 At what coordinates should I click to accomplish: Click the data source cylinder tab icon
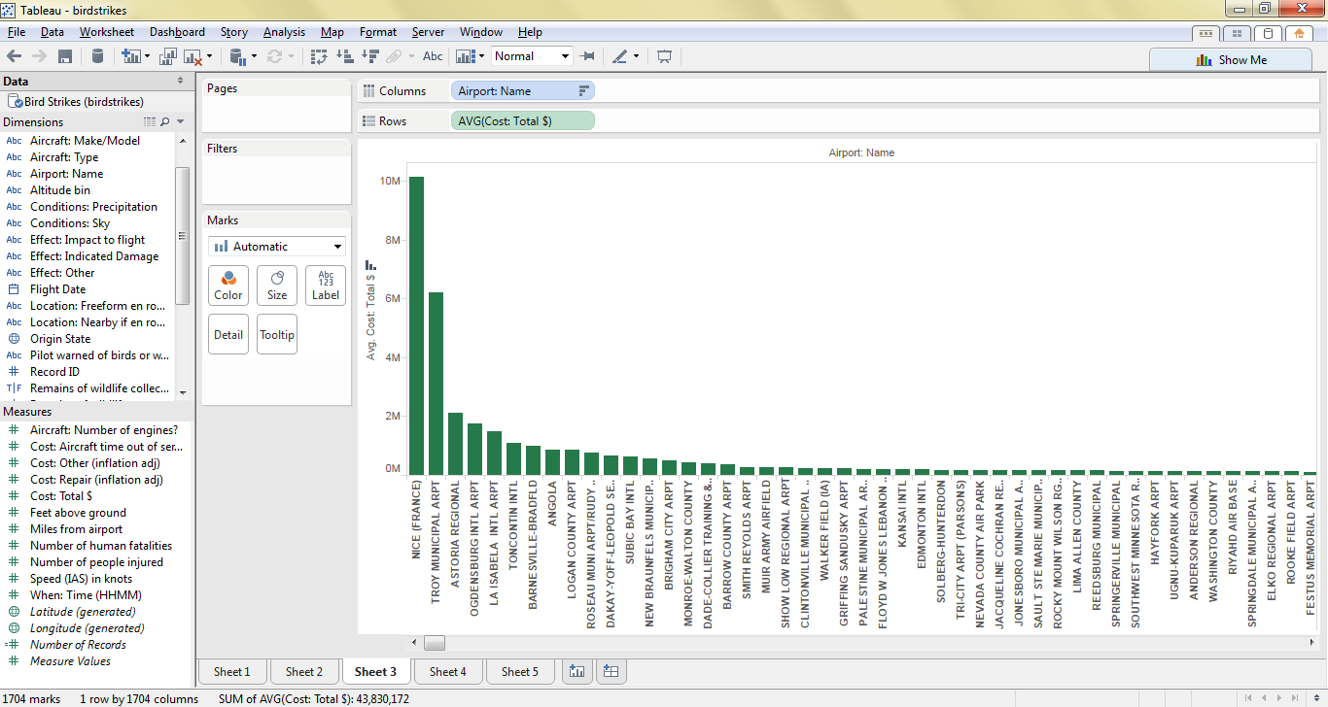tap(1268, 33)
